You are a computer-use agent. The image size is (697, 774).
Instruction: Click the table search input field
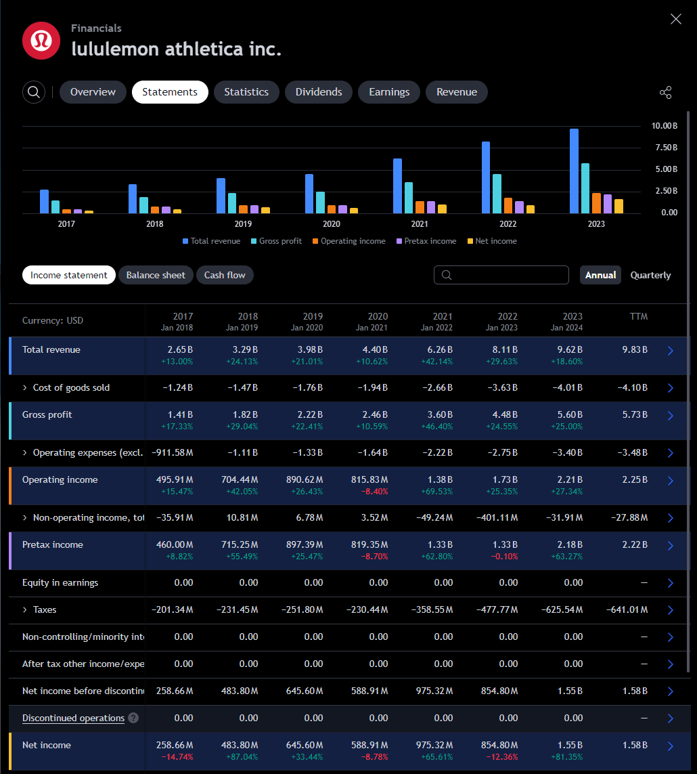501,275
